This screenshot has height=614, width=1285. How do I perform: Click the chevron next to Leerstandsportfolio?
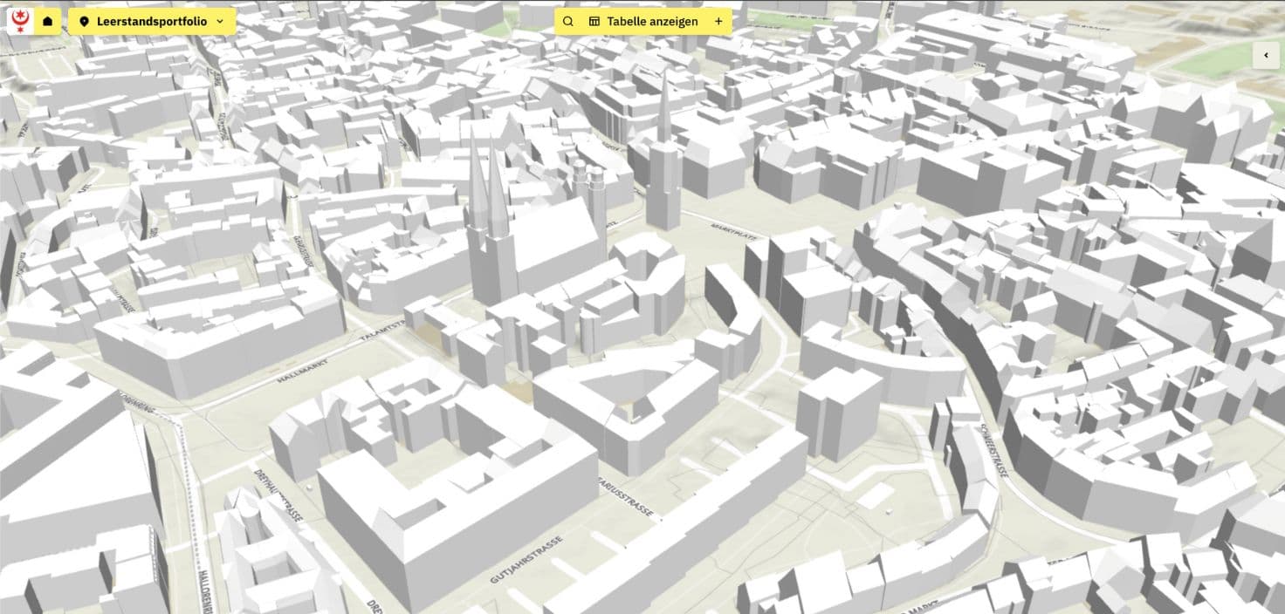click(220, 21)
